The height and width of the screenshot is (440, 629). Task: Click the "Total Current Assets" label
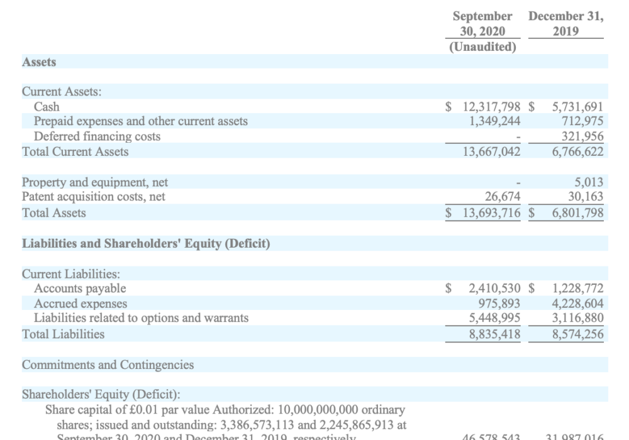coord(75,152)
